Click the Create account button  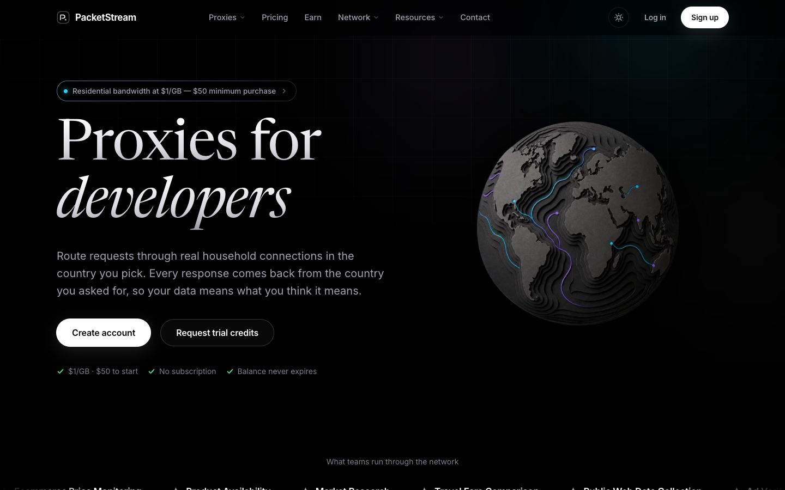[104, 333]
